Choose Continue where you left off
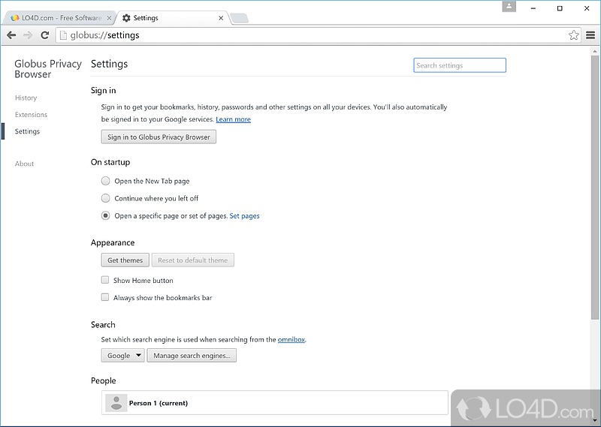This screenshot has width=601, height=427. click(x=105, y=198)
